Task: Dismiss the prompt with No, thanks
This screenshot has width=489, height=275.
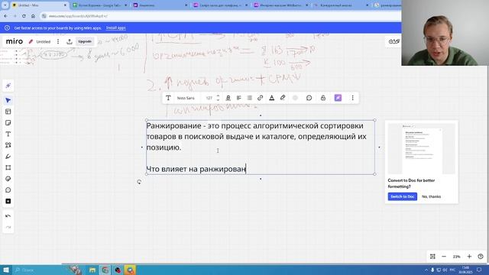Action: [x=431, y=196]
